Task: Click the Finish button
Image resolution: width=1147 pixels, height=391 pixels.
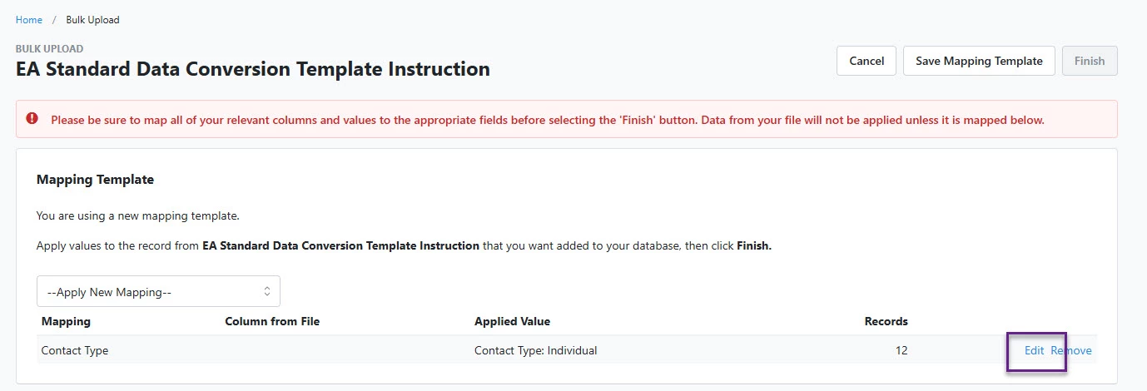Action: (1090, 61)
